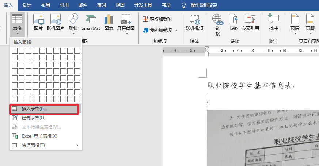The width and height of the screenshot is (319, 166).
Task: Click the 操作说明搜索 search box
Action: click(204, 5)
